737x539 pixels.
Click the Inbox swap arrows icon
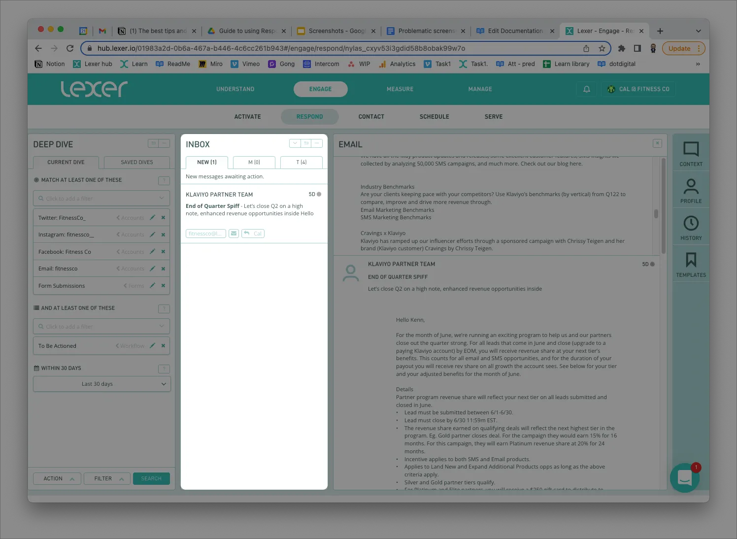[x=306, y=143]
